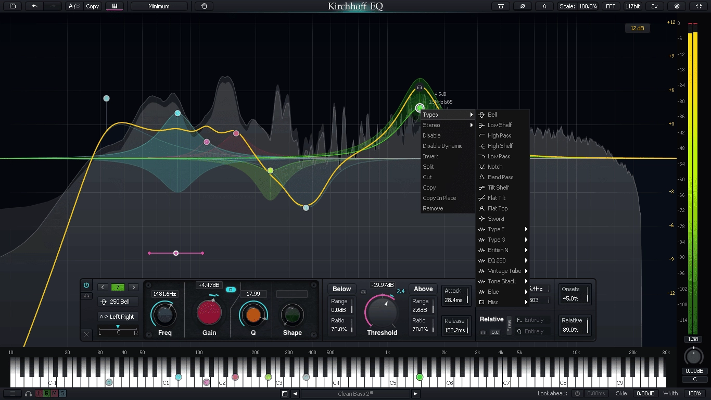Choose High Pass filter type
711x400 pixels.
click(x=502, y=135)
